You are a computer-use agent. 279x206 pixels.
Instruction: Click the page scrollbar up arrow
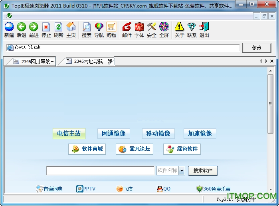tap(271, 71)
